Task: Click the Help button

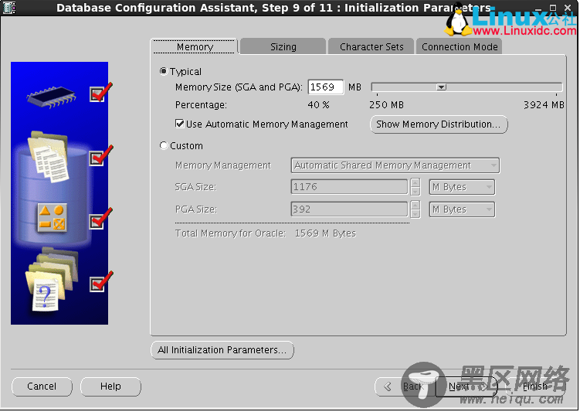Action: (110, 386)
